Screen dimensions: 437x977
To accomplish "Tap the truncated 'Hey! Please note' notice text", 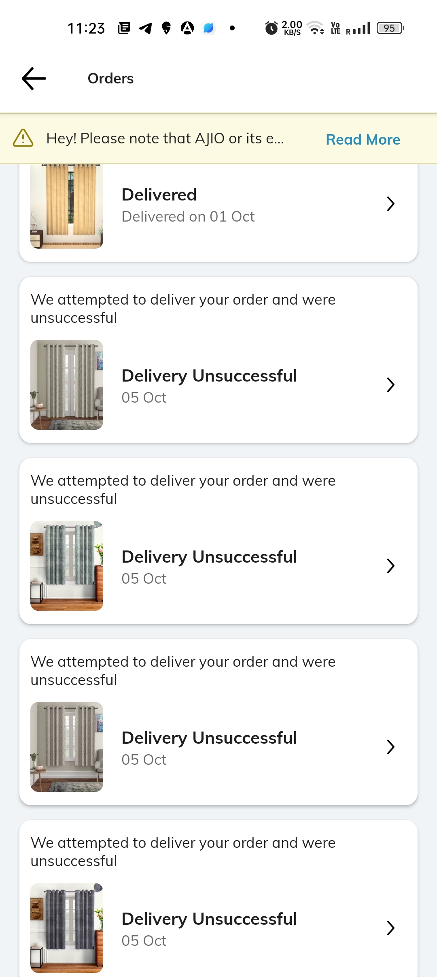I will [x=165, y=139].
